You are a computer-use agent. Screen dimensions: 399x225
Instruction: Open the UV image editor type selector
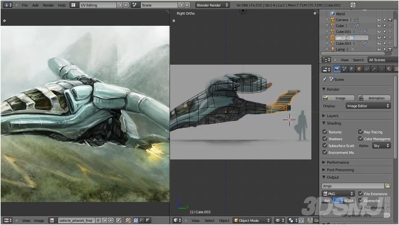[x=8, y=220]
